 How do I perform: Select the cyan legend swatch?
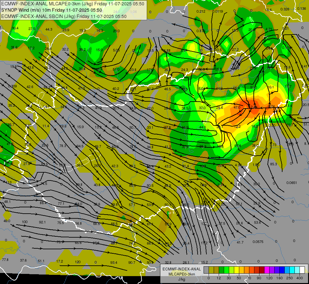[x=292, y=270]
